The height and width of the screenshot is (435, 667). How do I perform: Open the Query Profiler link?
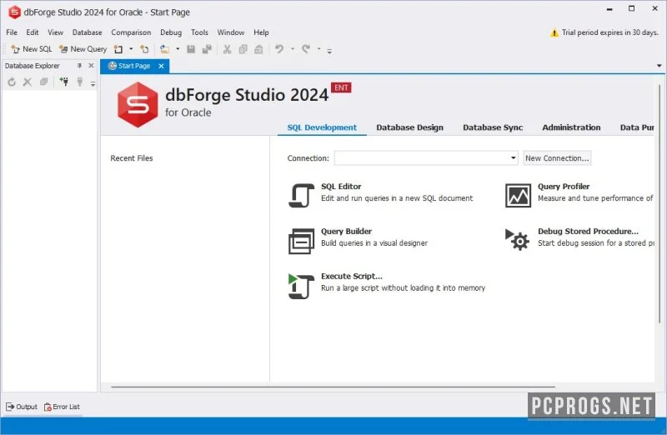564,186
